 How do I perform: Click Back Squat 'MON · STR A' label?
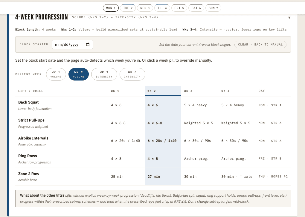[x=270, y=105]
